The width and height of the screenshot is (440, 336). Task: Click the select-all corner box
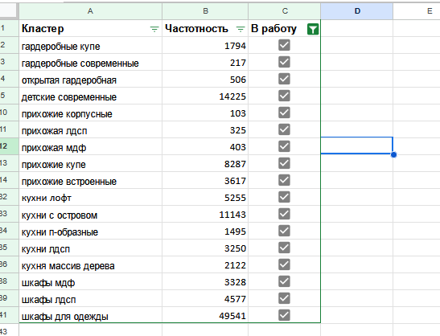pyautogui.click(x=9, y=11)
